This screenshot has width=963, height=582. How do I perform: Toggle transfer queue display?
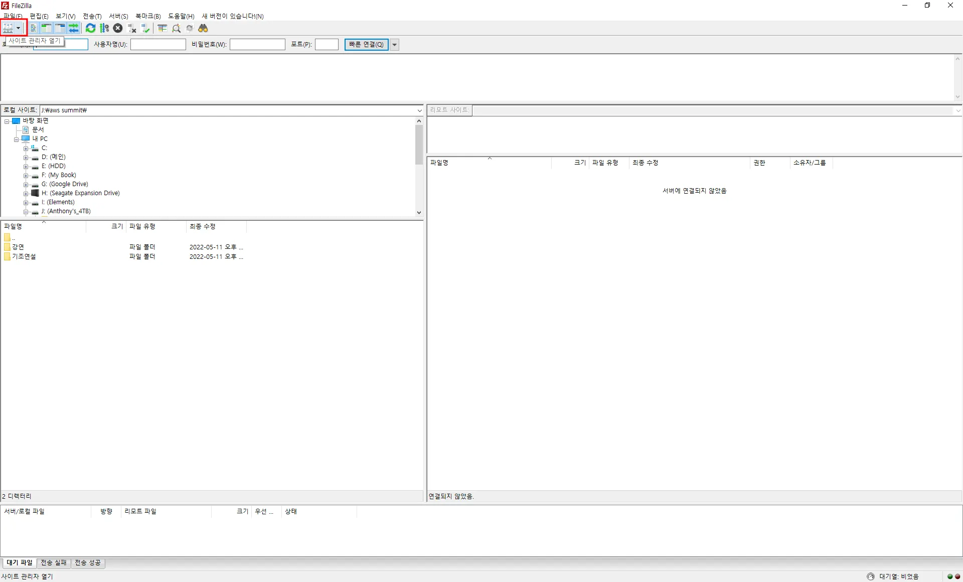[74, 28]
